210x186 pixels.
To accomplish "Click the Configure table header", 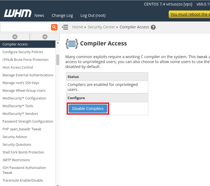I will [x=107, y=98].
